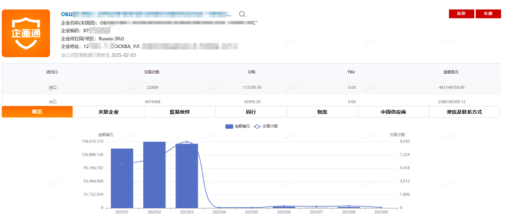The image size is (506, 221).
Task: Click the line peak point above 202503
Action: [x=187, y=142]
